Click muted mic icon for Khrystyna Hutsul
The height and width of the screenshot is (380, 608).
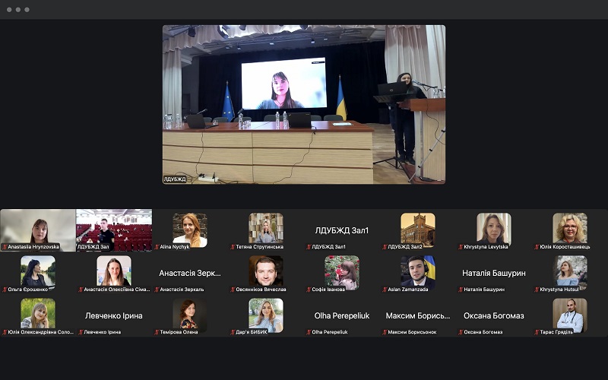(537, 290)
